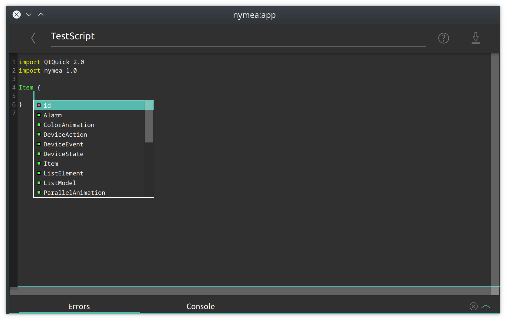Pick ColorAnimation from the autocomplete popup
Image resolution: width=506 pixels, height=320 pixels.
coord(89,125)
